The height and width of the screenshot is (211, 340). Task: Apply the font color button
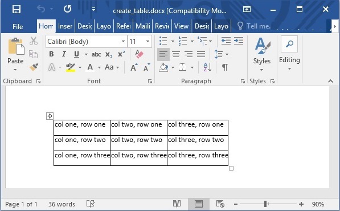pyautogui.click(x=90, y=67)
